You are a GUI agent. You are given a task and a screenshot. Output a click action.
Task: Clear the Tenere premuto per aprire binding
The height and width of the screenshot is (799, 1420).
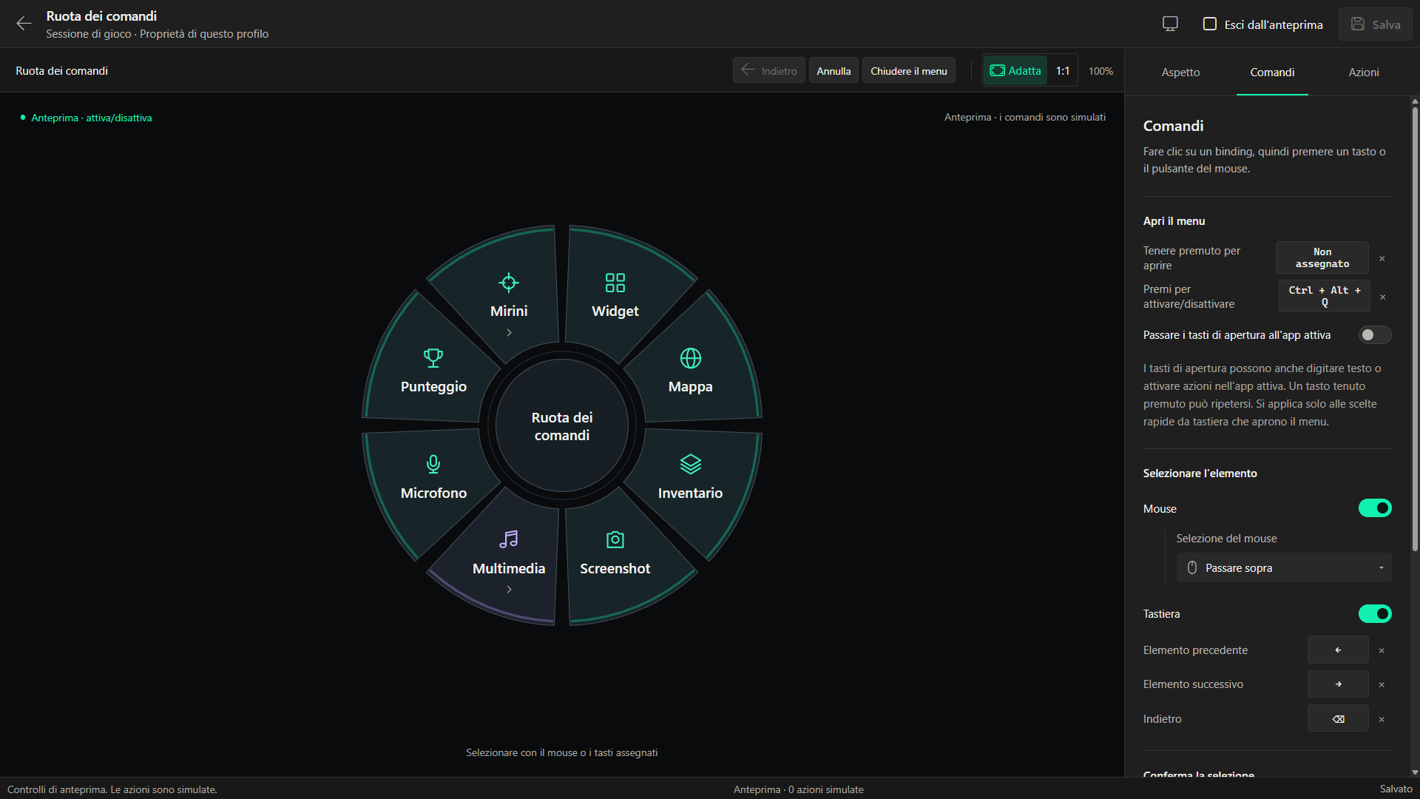click(1382, 258)
